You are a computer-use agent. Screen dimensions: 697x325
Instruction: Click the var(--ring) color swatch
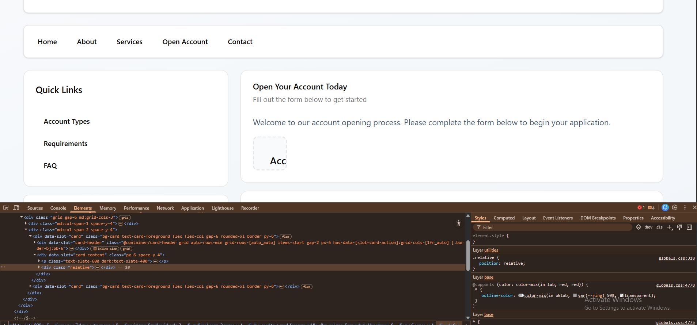[575, 295]
